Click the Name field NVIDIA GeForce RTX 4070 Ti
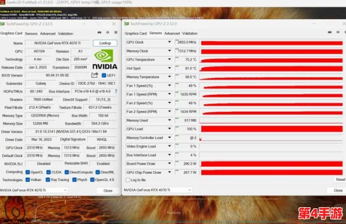The image size is (346, 224). tap(57, 43)
